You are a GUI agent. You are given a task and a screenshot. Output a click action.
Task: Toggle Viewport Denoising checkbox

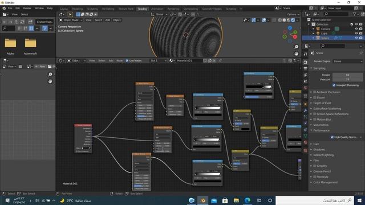(x=334, y=85)
